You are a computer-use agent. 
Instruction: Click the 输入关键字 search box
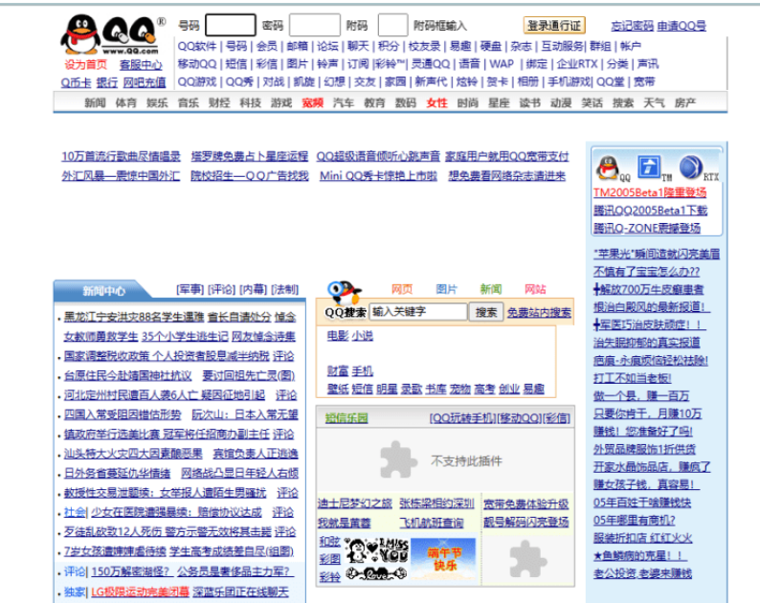click(x=418, y=312)
